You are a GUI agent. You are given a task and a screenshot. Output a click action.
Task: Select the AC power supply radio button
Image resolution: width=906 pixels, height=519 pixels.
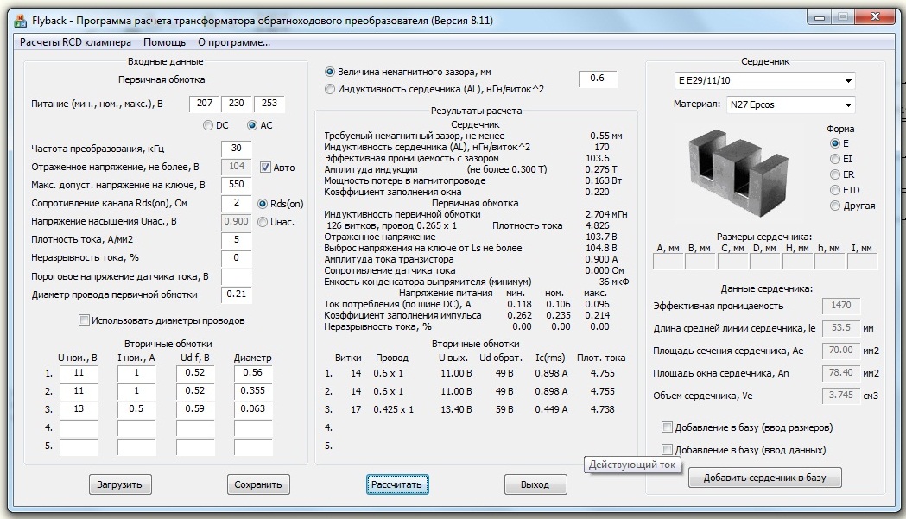(x=252, y=126)
